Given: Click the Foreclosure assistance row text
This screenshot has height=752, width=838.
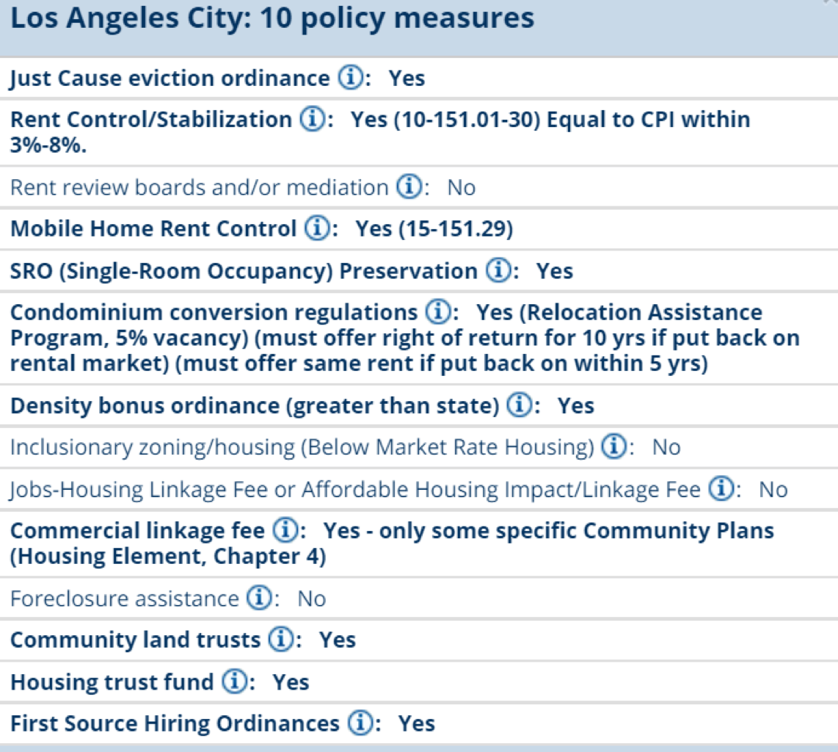Looking at the screenshot, I should tap(125, 599).
